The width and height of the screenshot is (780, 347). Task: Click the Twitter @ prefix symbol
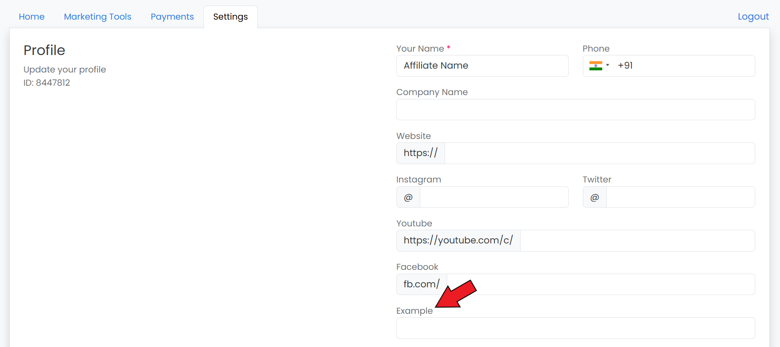(x=594, y=197)
